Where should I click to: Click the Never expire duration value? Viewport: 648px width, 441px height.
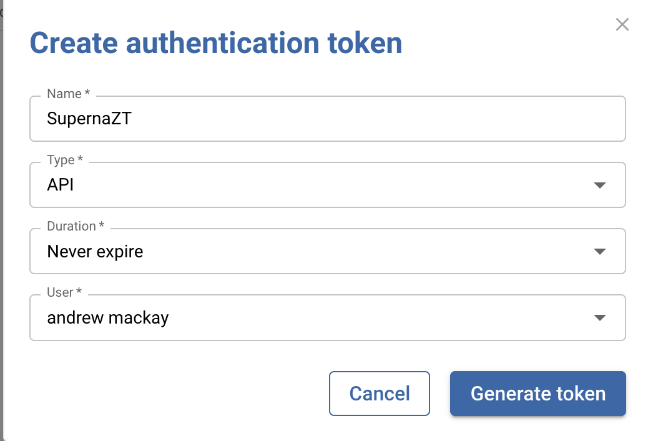pos(95,252)
